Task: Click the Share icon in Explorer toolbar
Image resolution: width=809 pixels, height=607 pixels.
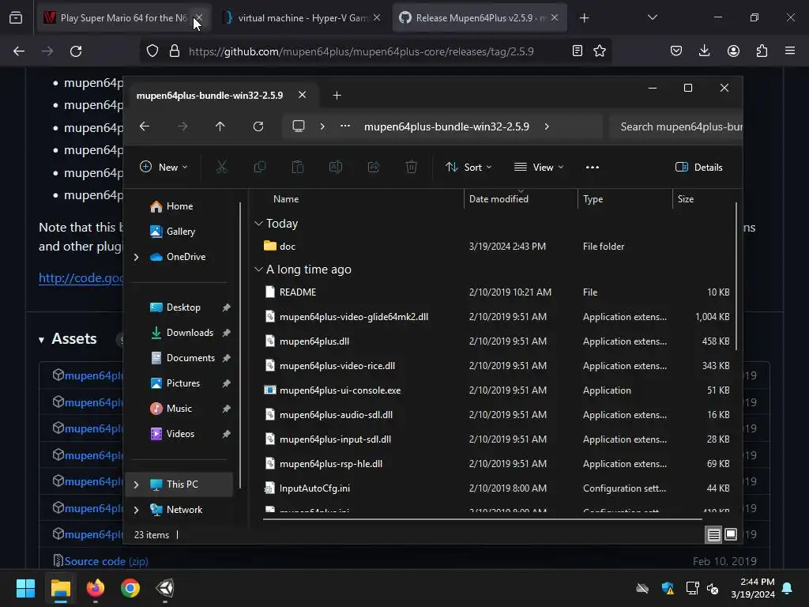Action: (374, 167)
